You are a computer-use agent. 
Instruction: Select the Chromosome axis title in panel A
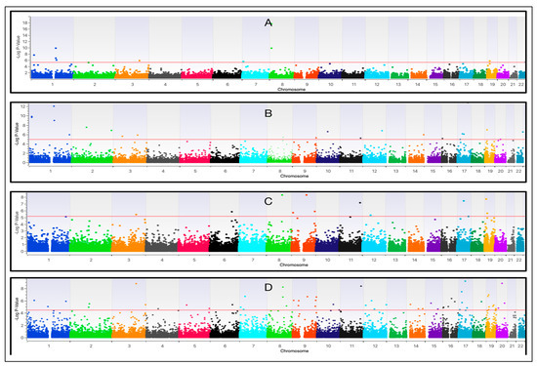[292, 90]
